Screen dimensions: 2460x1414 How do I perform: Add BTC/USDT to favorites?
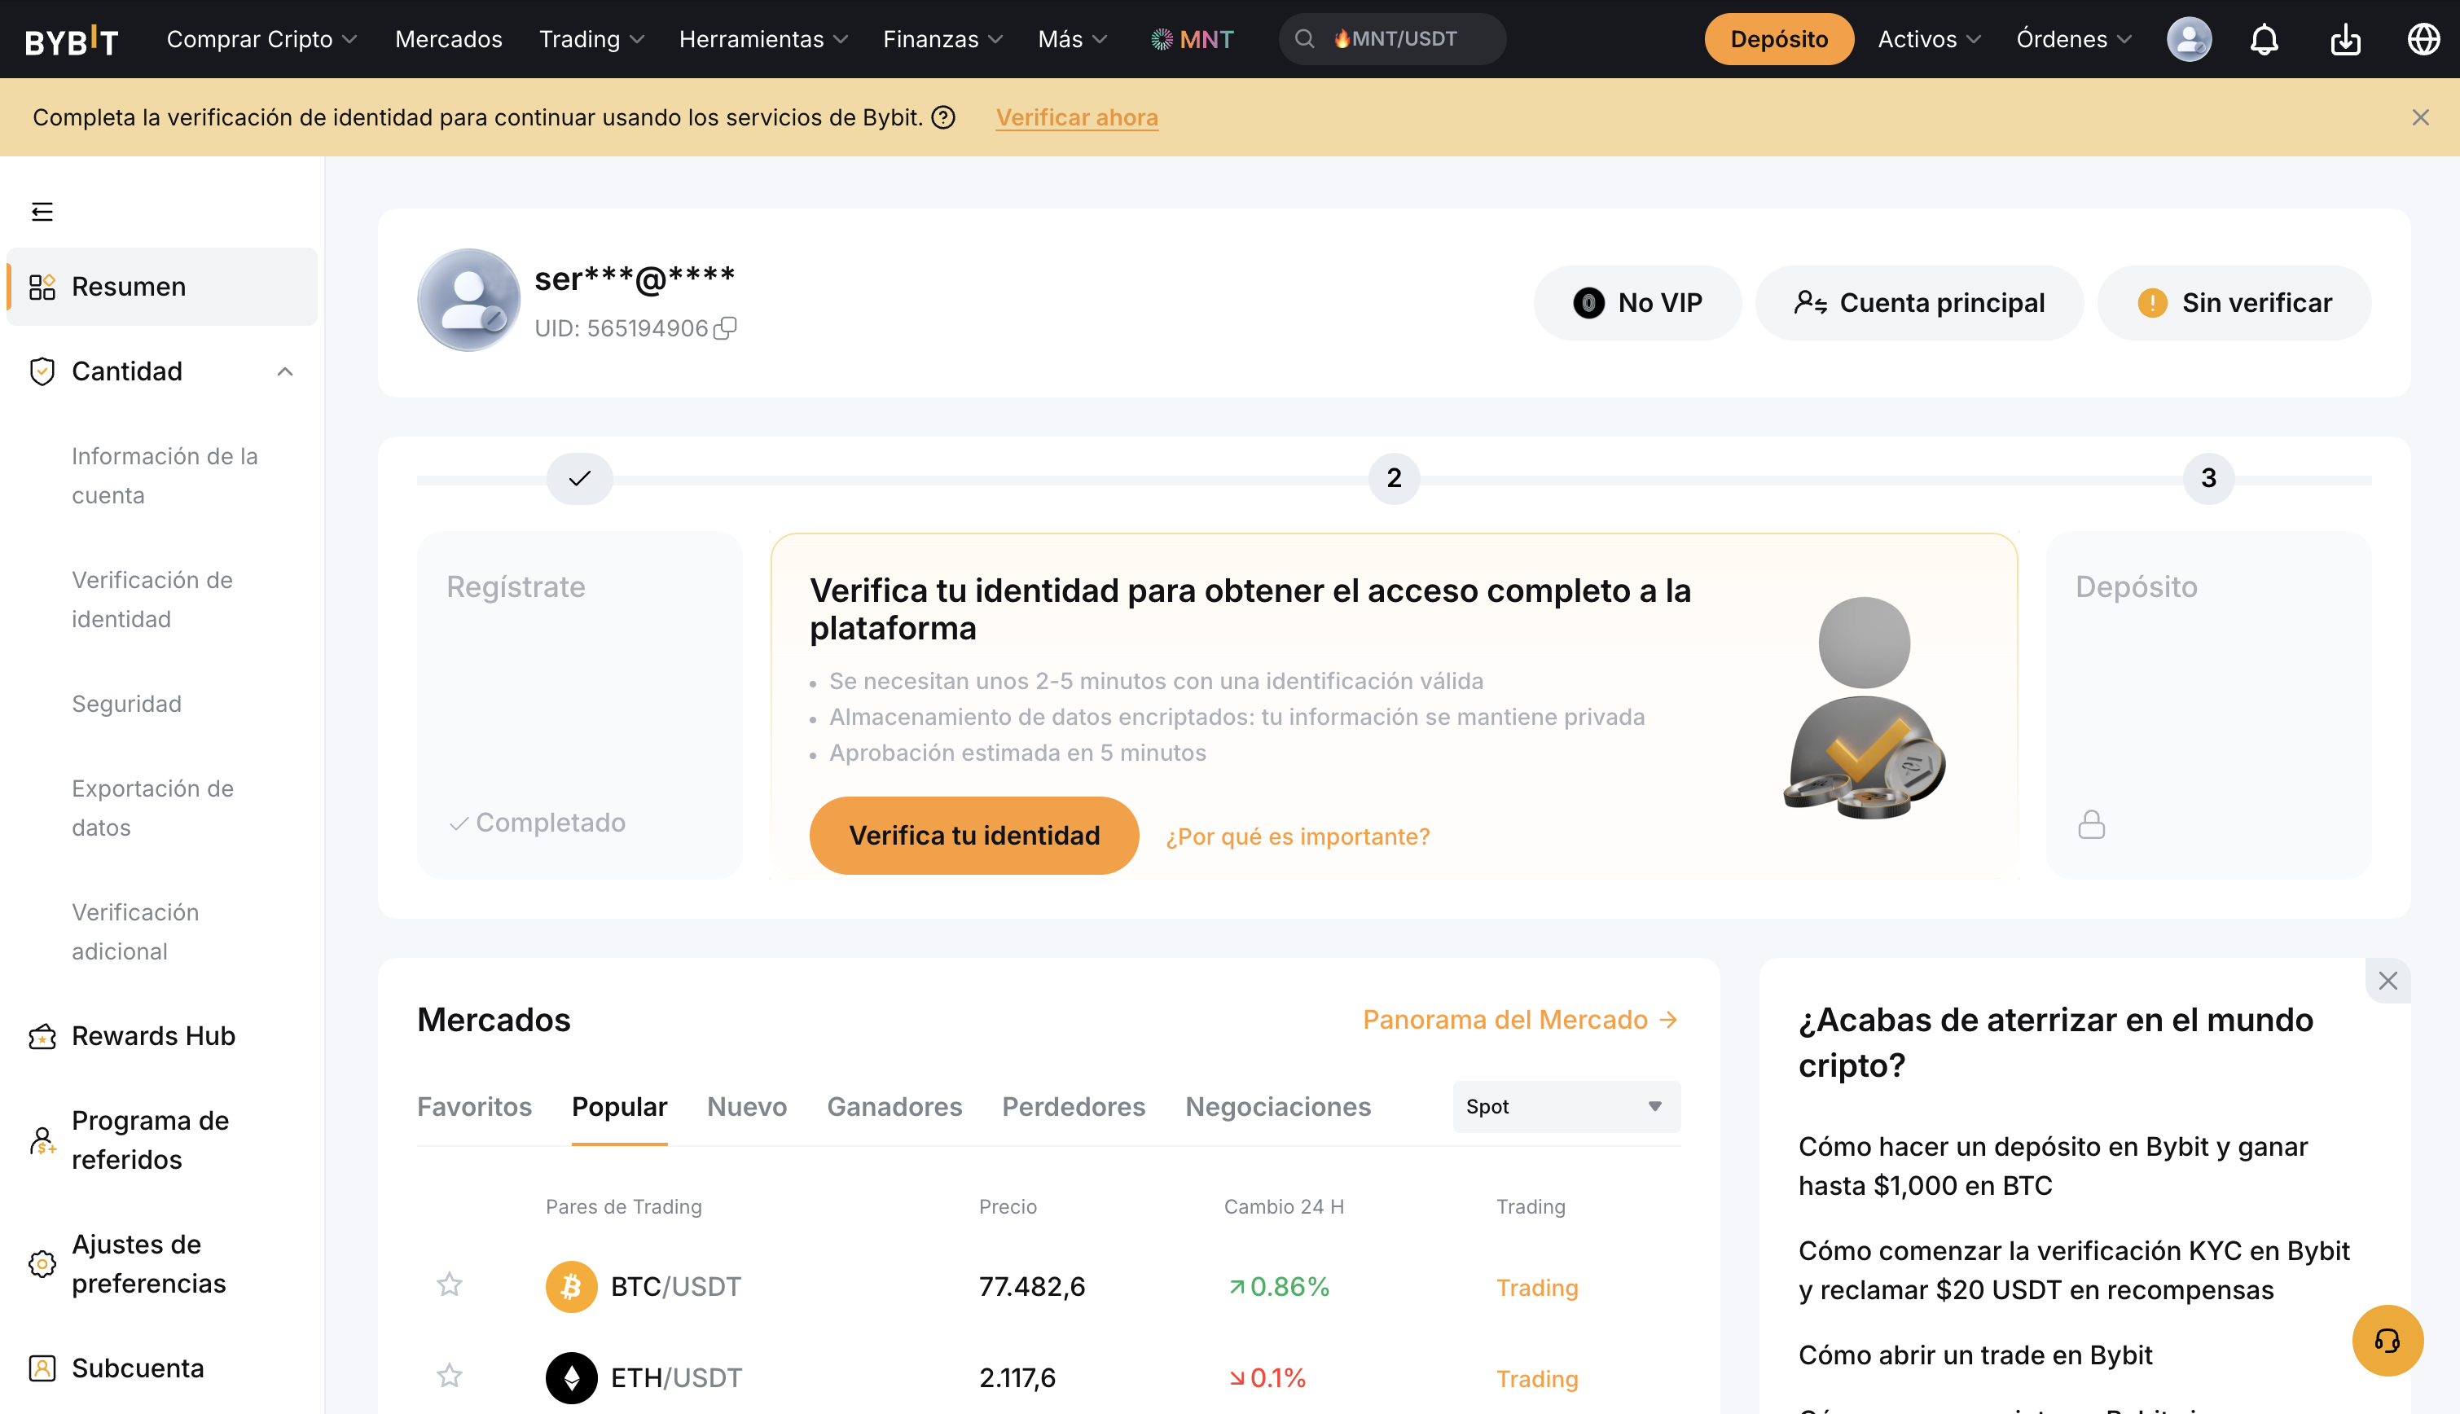point(450,1286)
